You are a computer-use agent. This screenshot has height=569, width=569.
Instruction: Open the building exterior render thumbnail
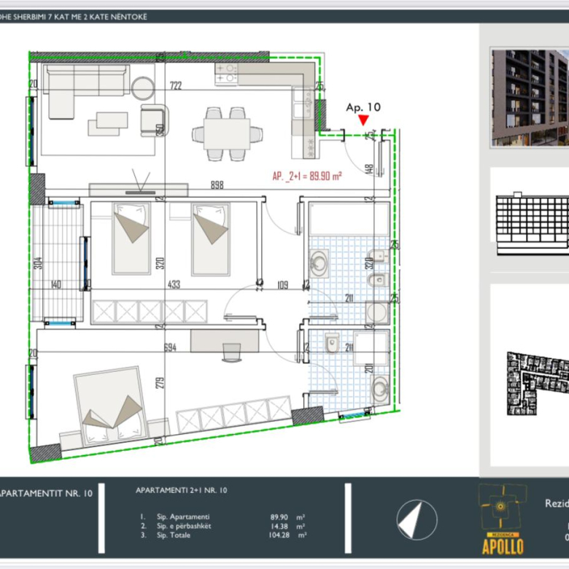pyautogui.click(x=529, y=97)
